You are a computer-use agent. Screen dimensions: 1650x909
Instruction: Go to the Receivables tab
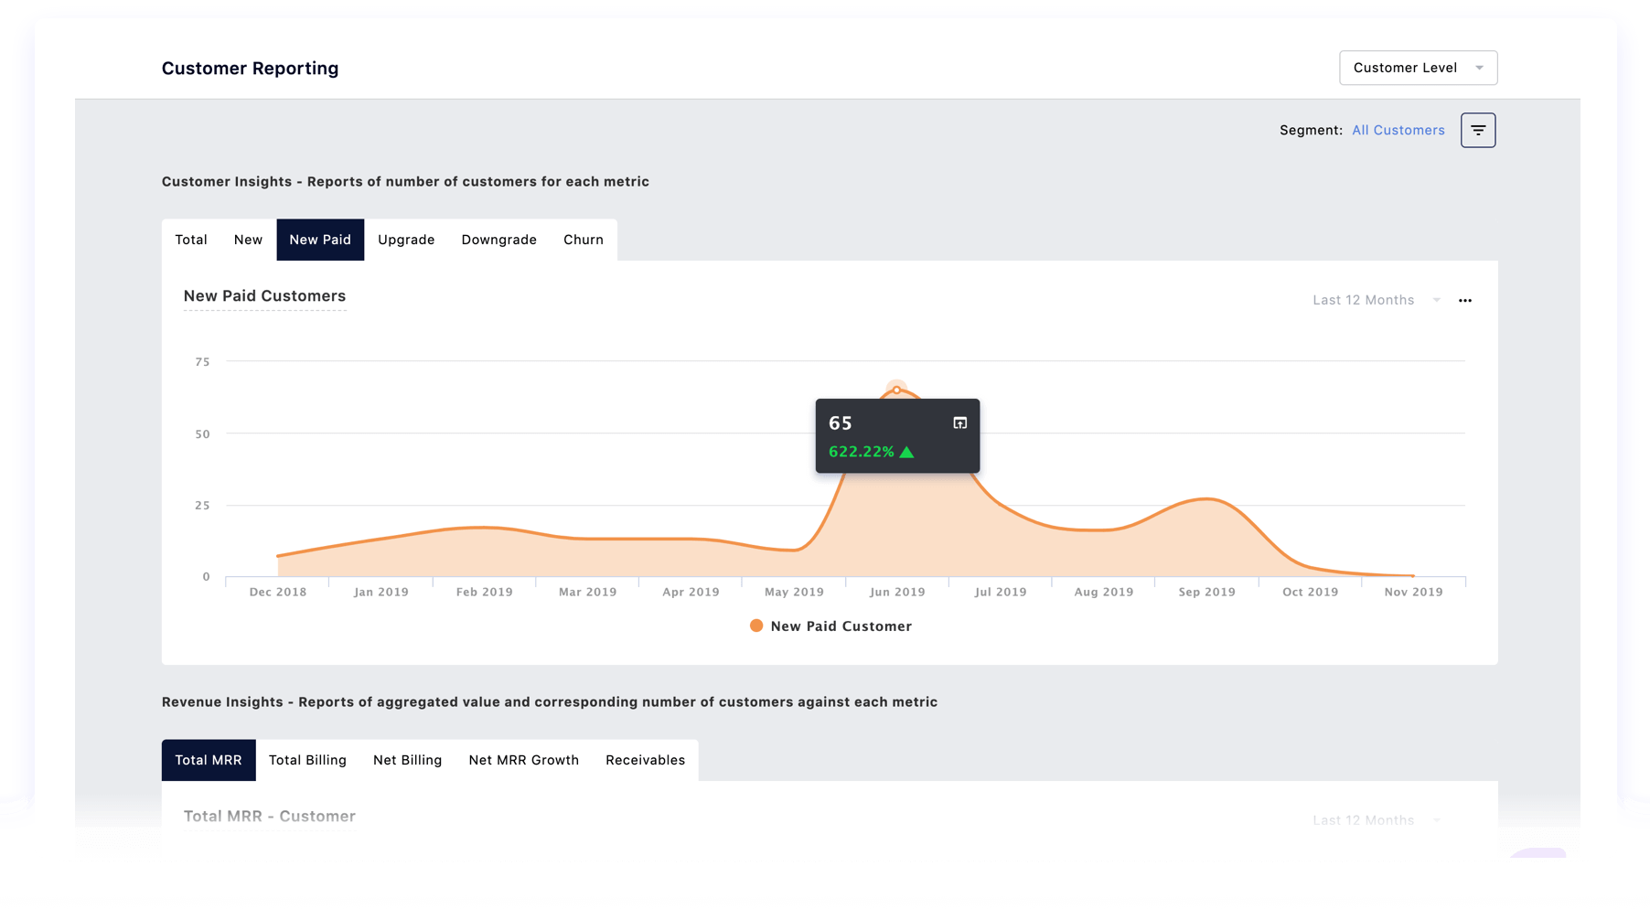pyautogui.click(x=645, y=760)
